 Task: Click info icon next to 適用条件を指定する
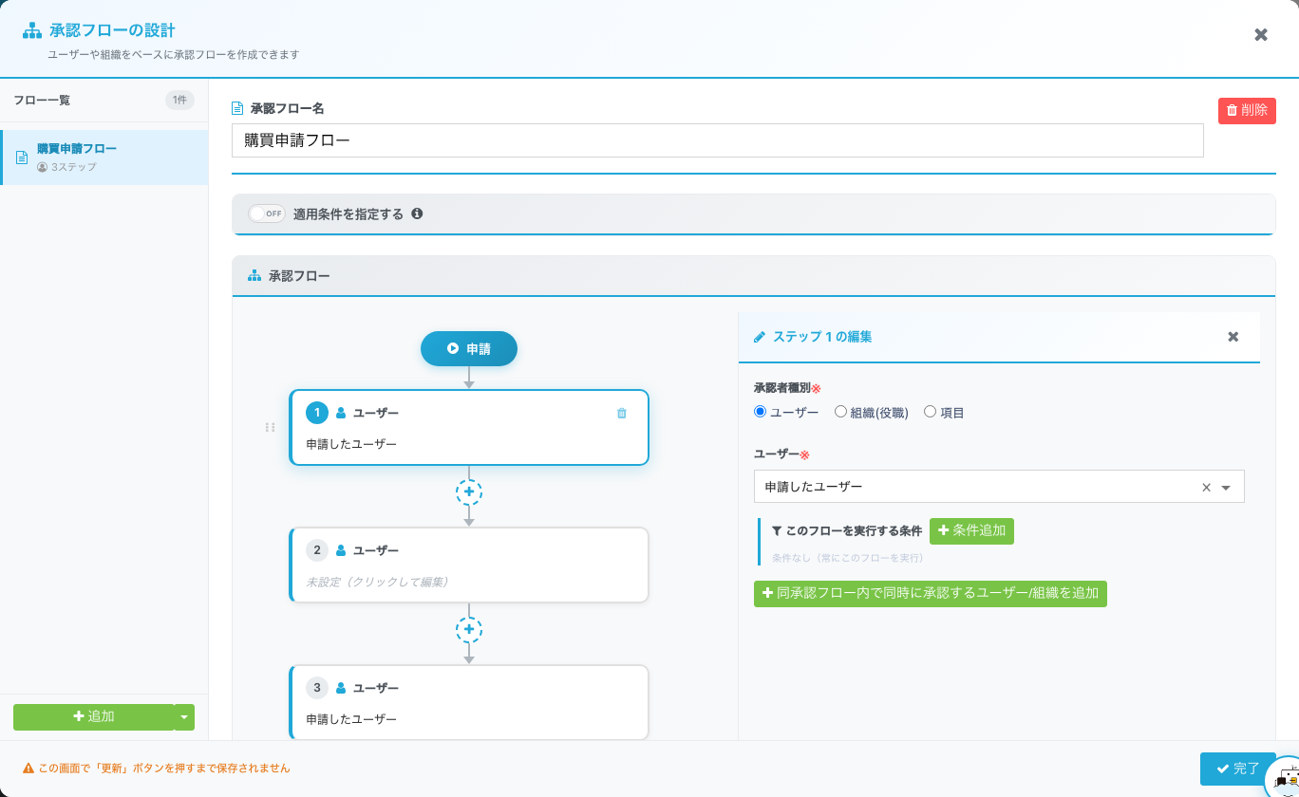(x=417, y=213)
